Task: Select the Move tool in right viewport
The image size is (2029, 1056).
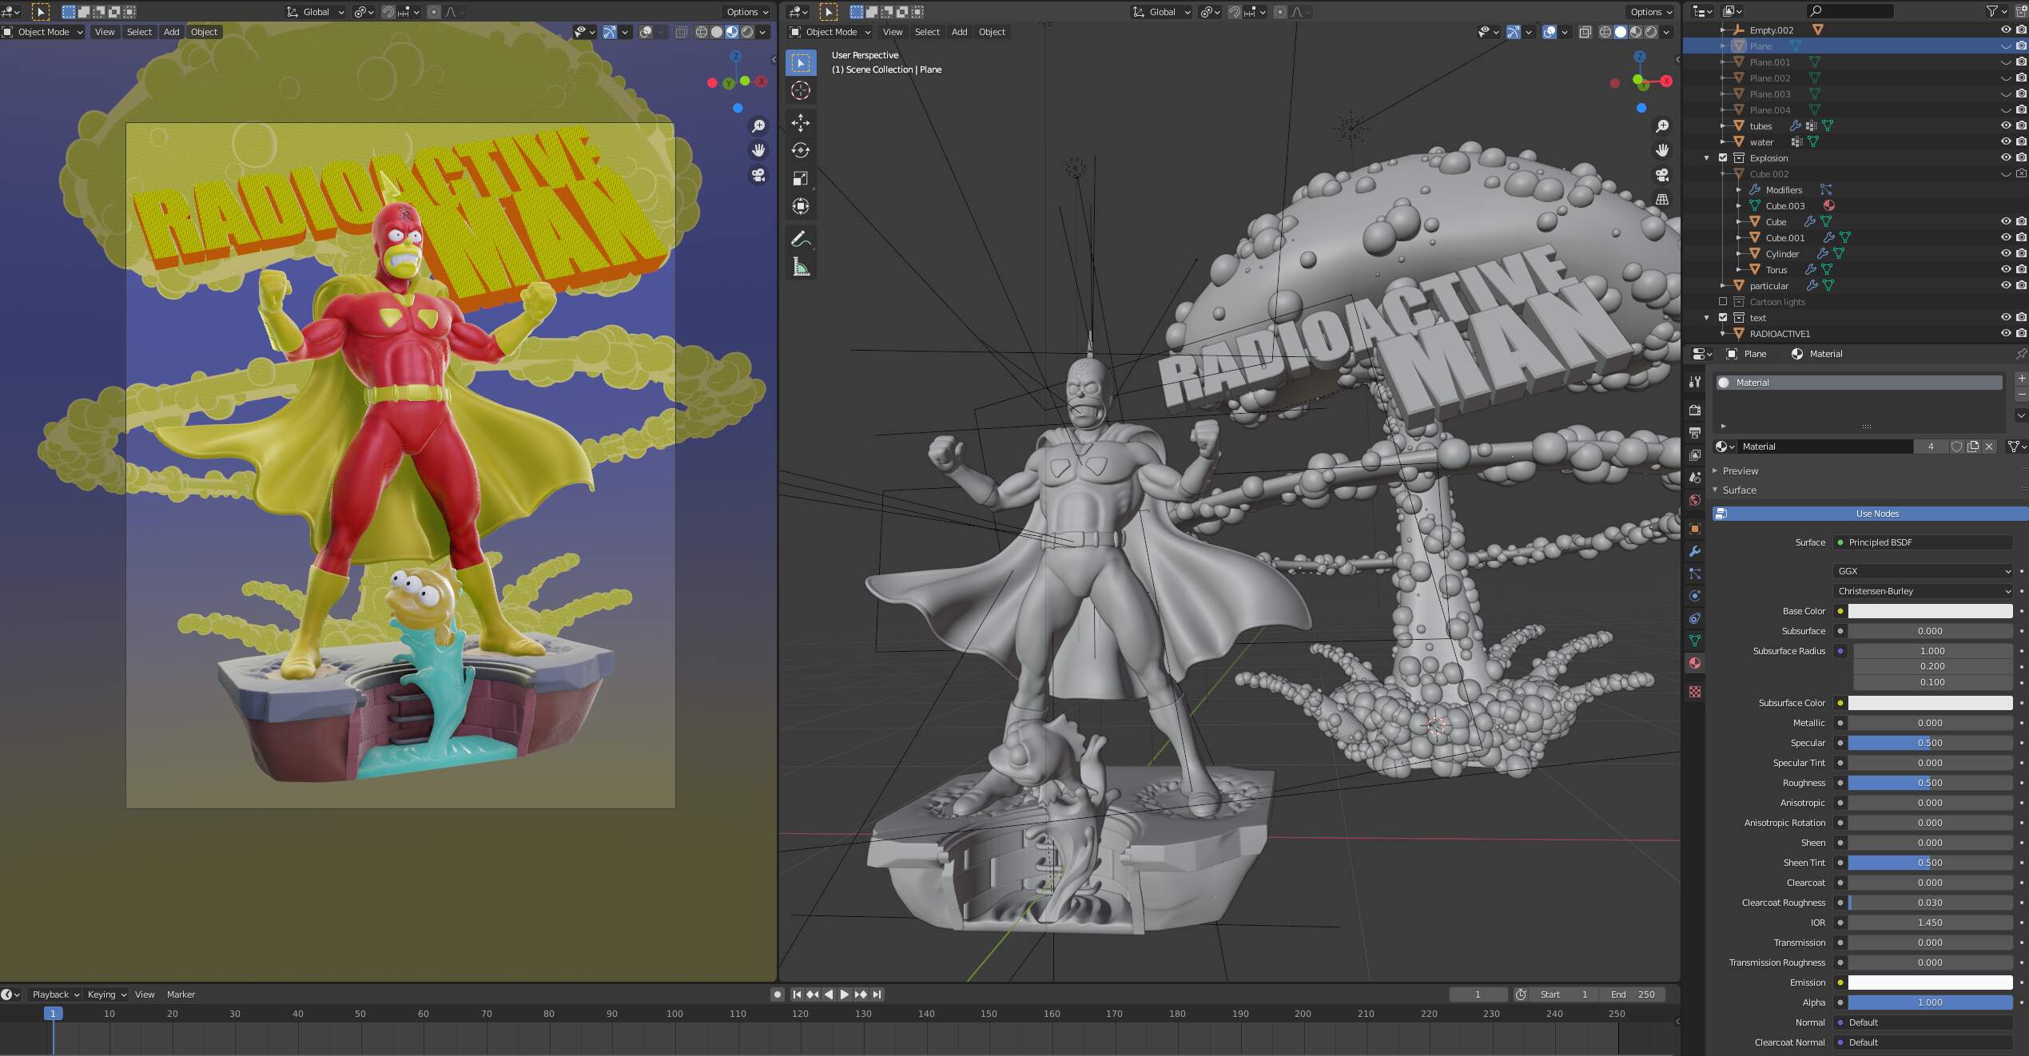Action: point(801,123)
